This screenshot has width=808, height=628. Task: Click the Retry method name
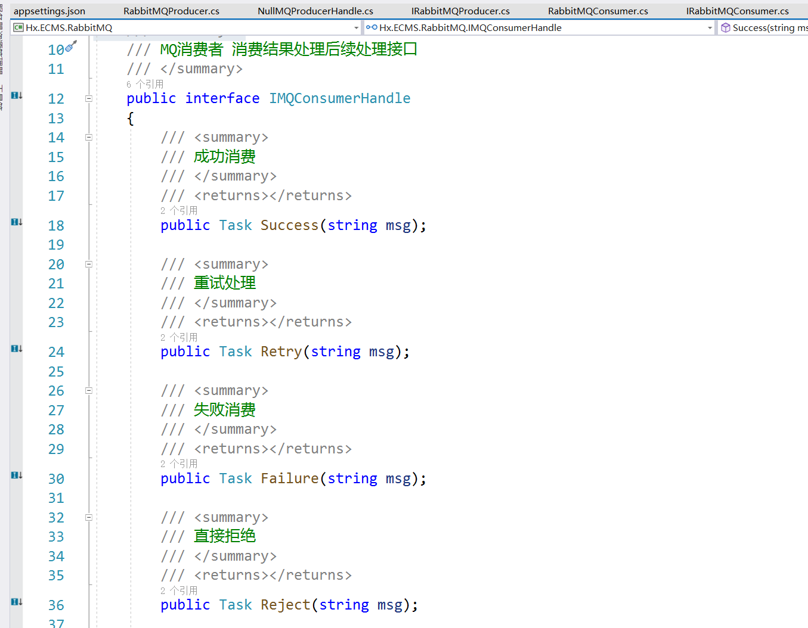[281, 352]
